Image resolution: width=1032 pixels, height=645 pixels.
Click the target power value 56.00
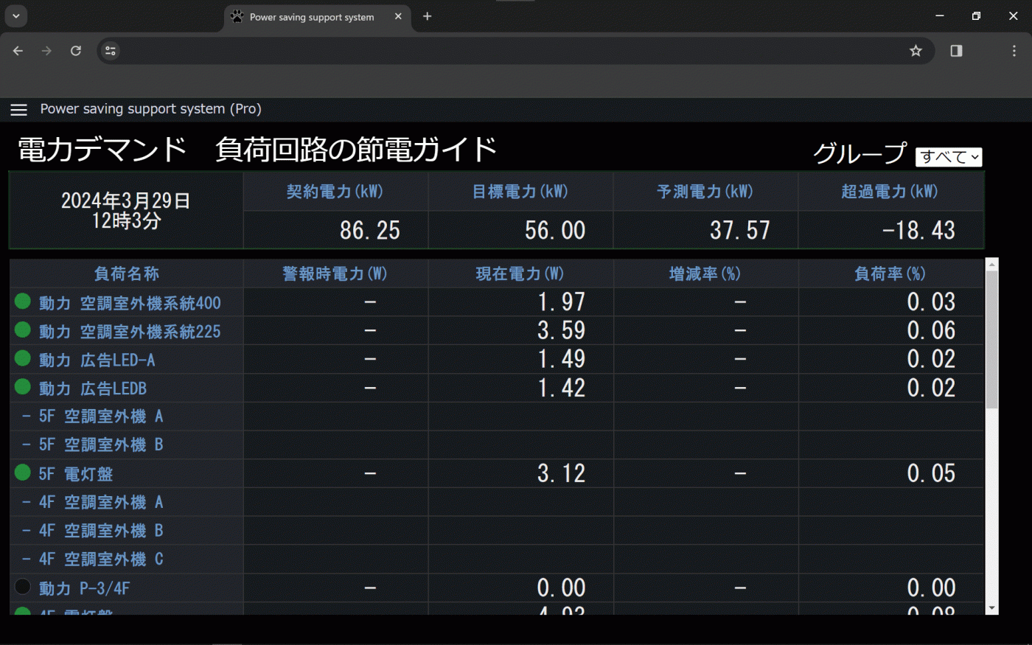tap(555, 231)
